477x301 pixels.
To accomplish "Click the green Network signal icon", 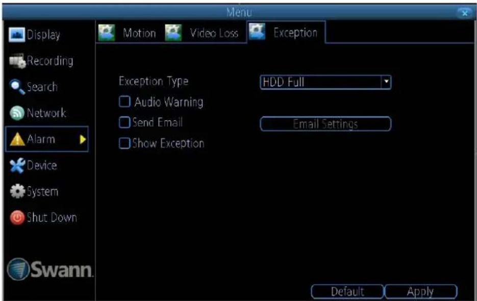I will (17, 113).
